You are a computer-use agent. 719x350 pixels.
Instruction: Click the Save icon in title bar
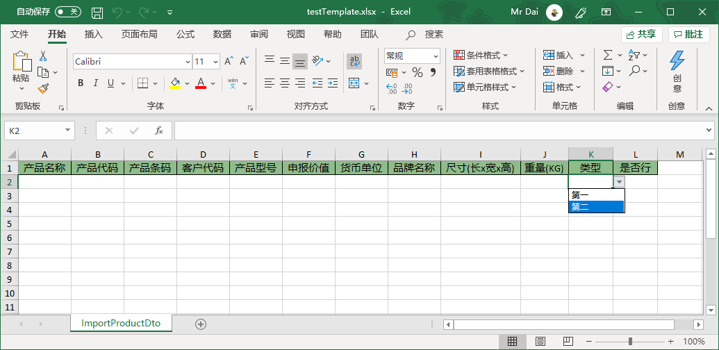click(97, 12)
